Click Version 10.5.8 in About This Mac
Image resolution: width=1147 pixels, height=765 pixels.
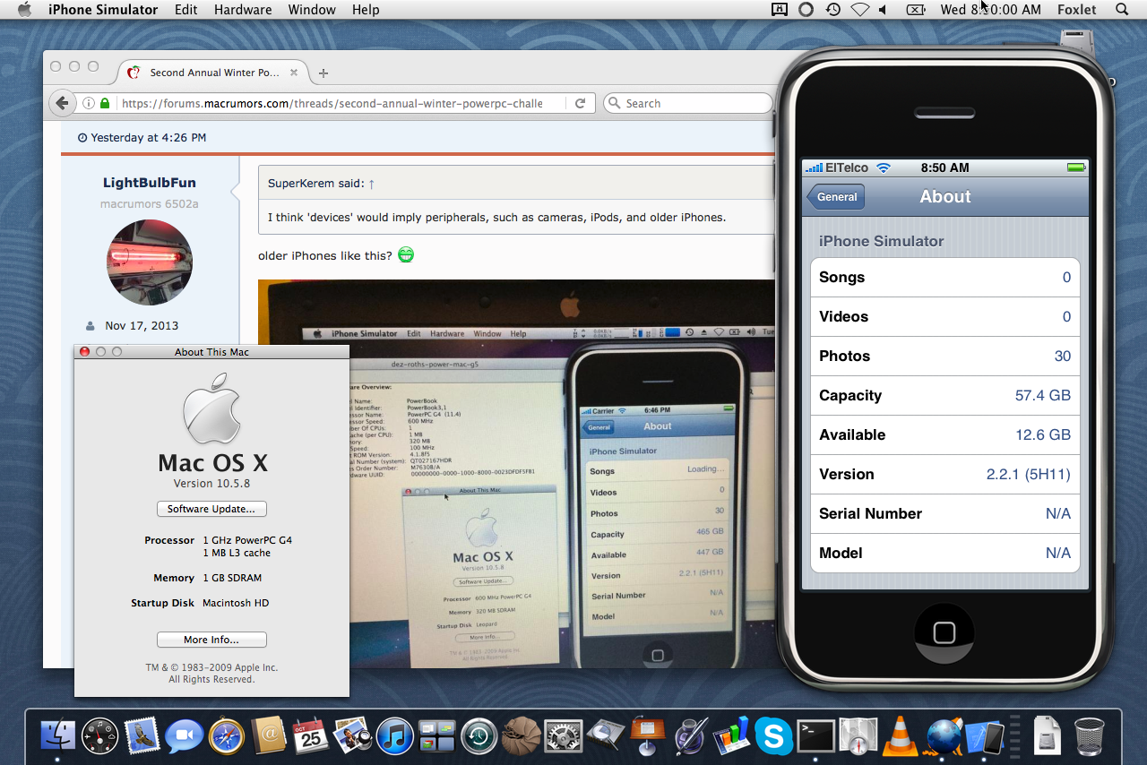pyautogui.click(x=211, y=484)
